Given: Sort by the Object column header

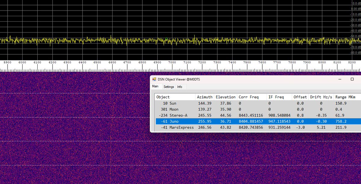Looking at the screenshot, I should [175, 97].
